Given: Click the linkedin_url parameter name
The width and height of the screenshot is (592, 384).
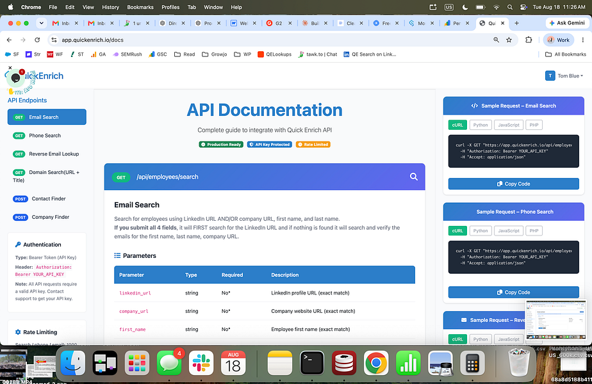Looking at the screenshot, I should [x=135, y=293].
